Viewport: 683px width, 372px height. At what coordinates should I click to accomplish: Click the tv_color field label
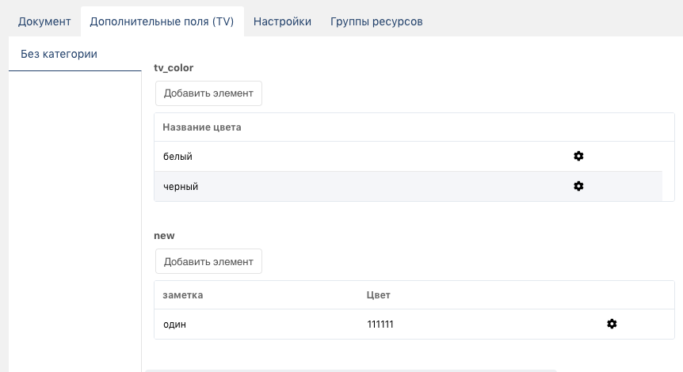click(174, 68)
